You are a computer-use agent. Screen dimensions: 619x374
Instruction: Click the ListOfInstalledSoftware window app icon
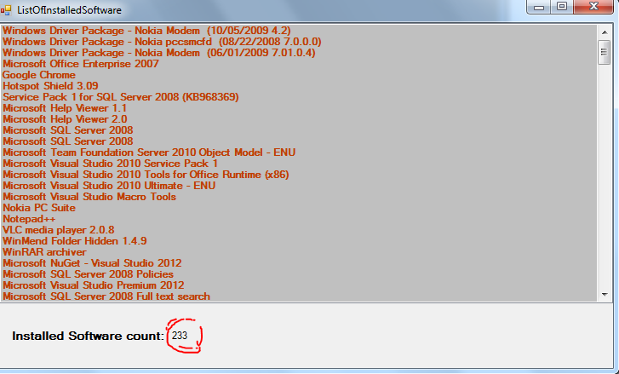pyautogui.click(x=6, y=10)
